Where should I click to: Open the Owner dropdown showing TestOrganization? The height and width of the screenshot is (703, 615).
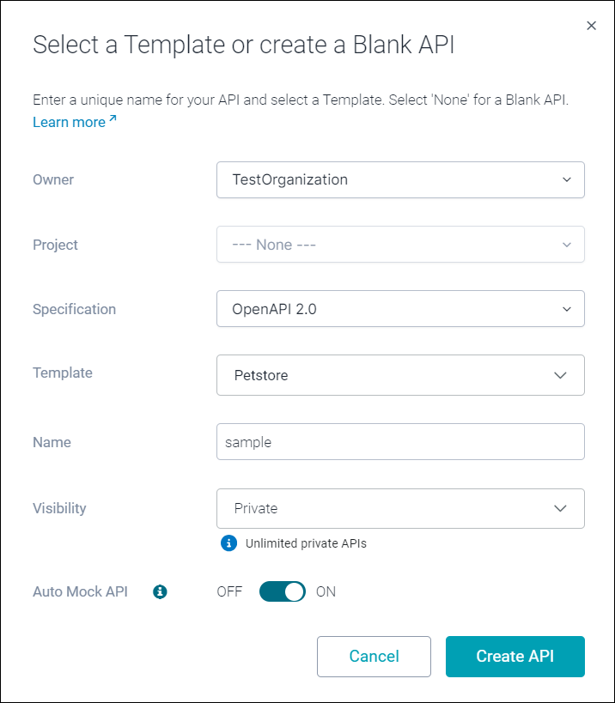point(400,180)
